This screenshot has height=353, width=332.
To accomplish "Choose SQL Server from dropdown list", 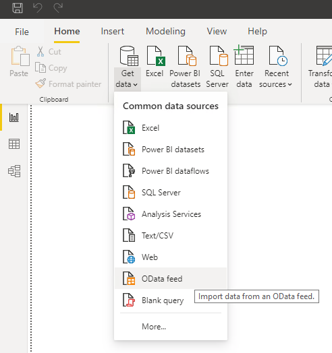I will coord(171,193).
